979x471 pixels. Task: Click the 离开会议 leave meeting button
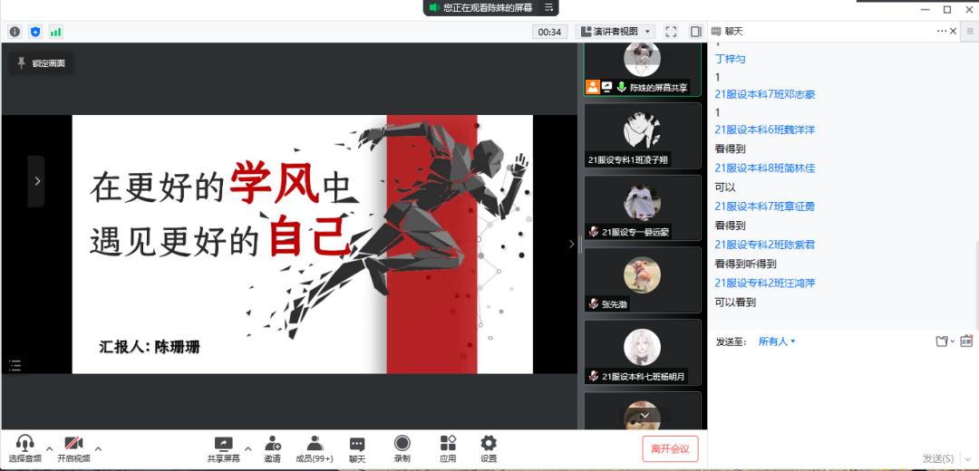(670, 448)
